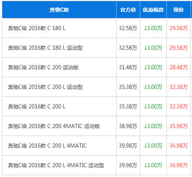Viewport: 192px width, 177px height.
Task: Click discount ↓3.00万 in the plain C 200 L row
Action: click(x=153, y=107)
